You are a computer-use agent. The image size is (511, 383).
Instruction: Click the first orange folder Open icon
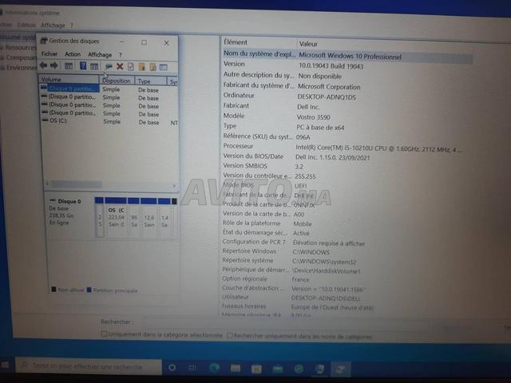click(x=142, y=67)
